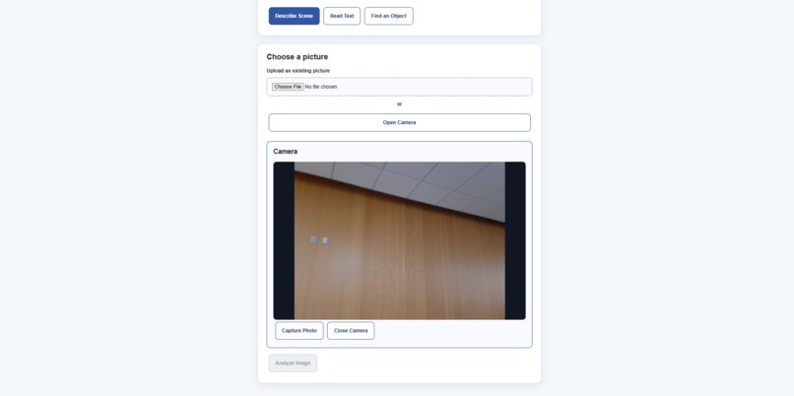Image resolution: width=794 pixels, height=396 pixels.
Task: Click the 'Upload an existing picture' label
Action: (x=298, y=70)
